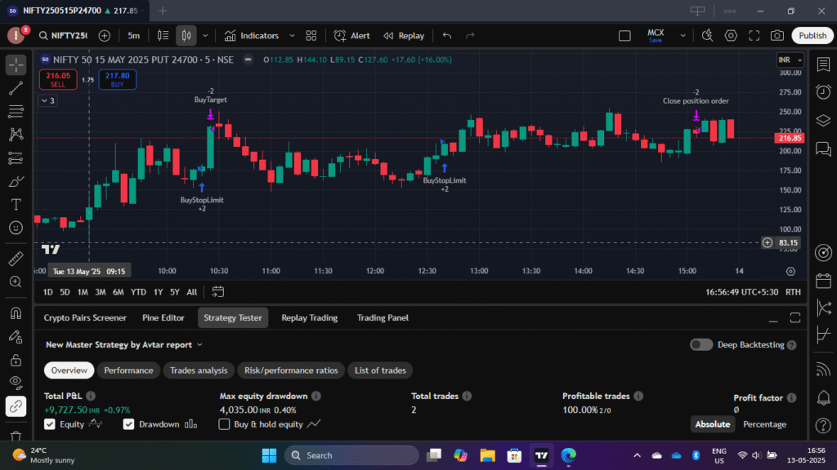Open the INR currency dropdown
Image resolution: width=837 pixels, height=470 pixels.
[790, 60]
